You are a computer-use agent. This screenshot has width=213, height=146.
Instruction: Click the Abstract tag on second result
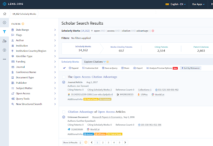coord(89,134)
